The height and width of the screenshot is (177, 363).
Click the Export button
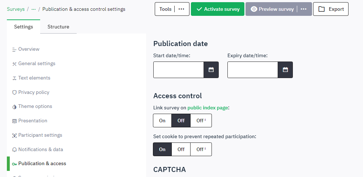[x=331, y=9]
